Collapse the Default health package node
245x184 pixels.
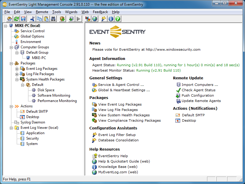22,85
